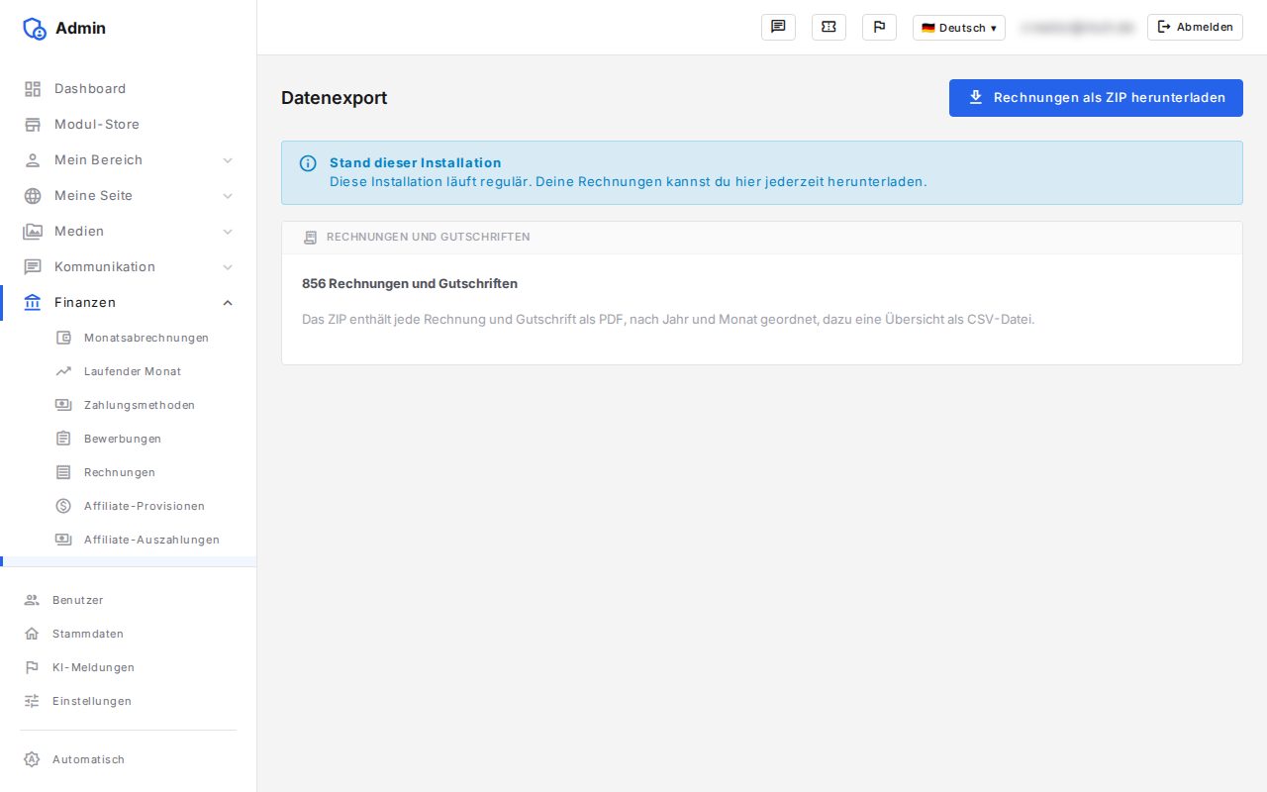1267x792 pixels.
Task: Click the Bewerbungen clipboard icon
Action: coord(63,439)
